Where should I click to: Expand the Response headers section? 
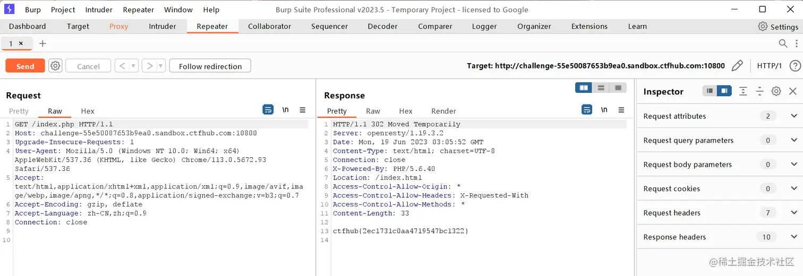pos(794,237)
